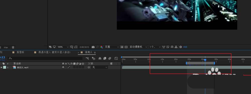This screenshot has height=94, width=251.
Task: Click the label tag column header
Action: [4, 63]
